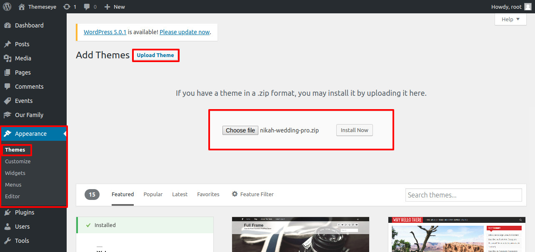
Task: Open Customize under Appearance
Action: click(17, 161)
